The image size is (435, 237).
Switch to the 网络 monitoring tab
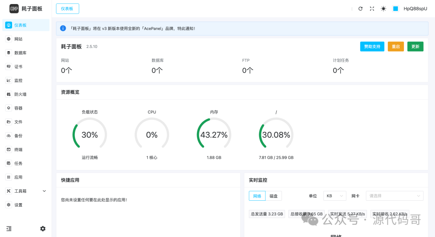pyautogui.click(x=257, y=196)
